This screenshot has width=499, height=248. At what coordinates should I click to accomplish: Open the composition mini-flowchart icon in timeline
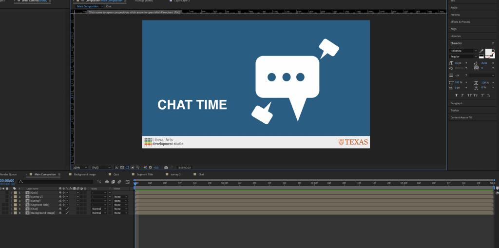click(x=99, y=182)
